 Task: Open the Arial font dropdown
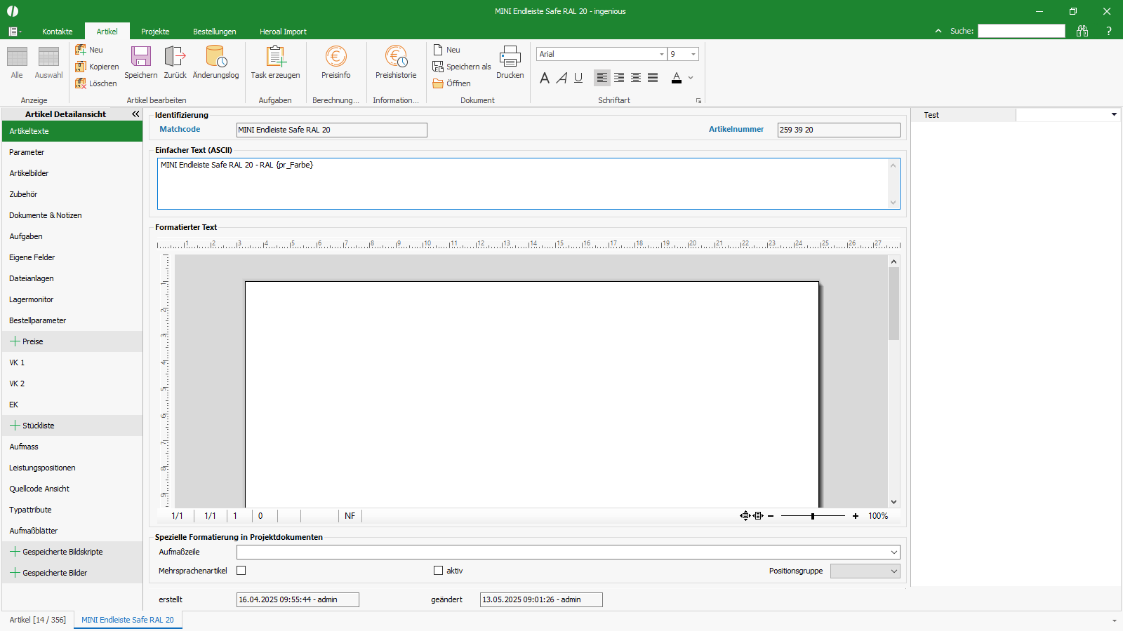click(x=661, y=54)
